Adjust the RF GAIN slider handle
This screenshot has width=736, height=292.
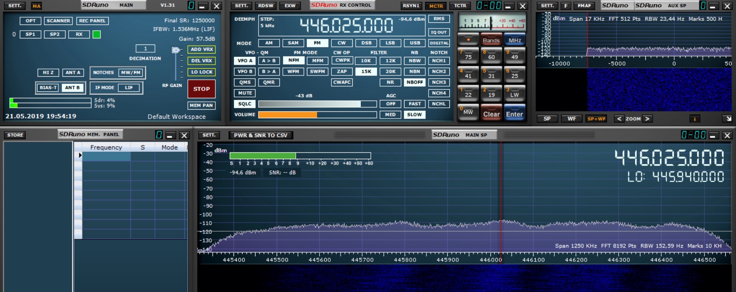tap(176, 50)
